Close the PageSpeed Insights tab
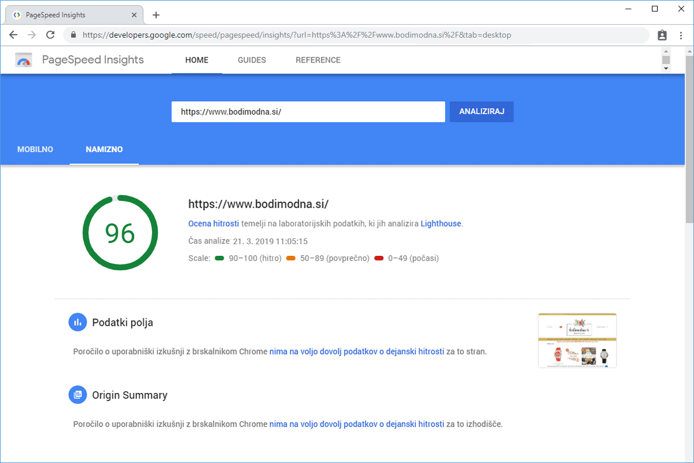 [134, 15]
